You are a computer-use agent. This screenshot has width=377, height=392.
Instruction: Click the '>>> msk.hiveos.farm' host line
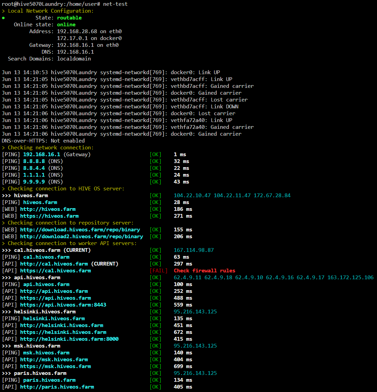[31, 346]
